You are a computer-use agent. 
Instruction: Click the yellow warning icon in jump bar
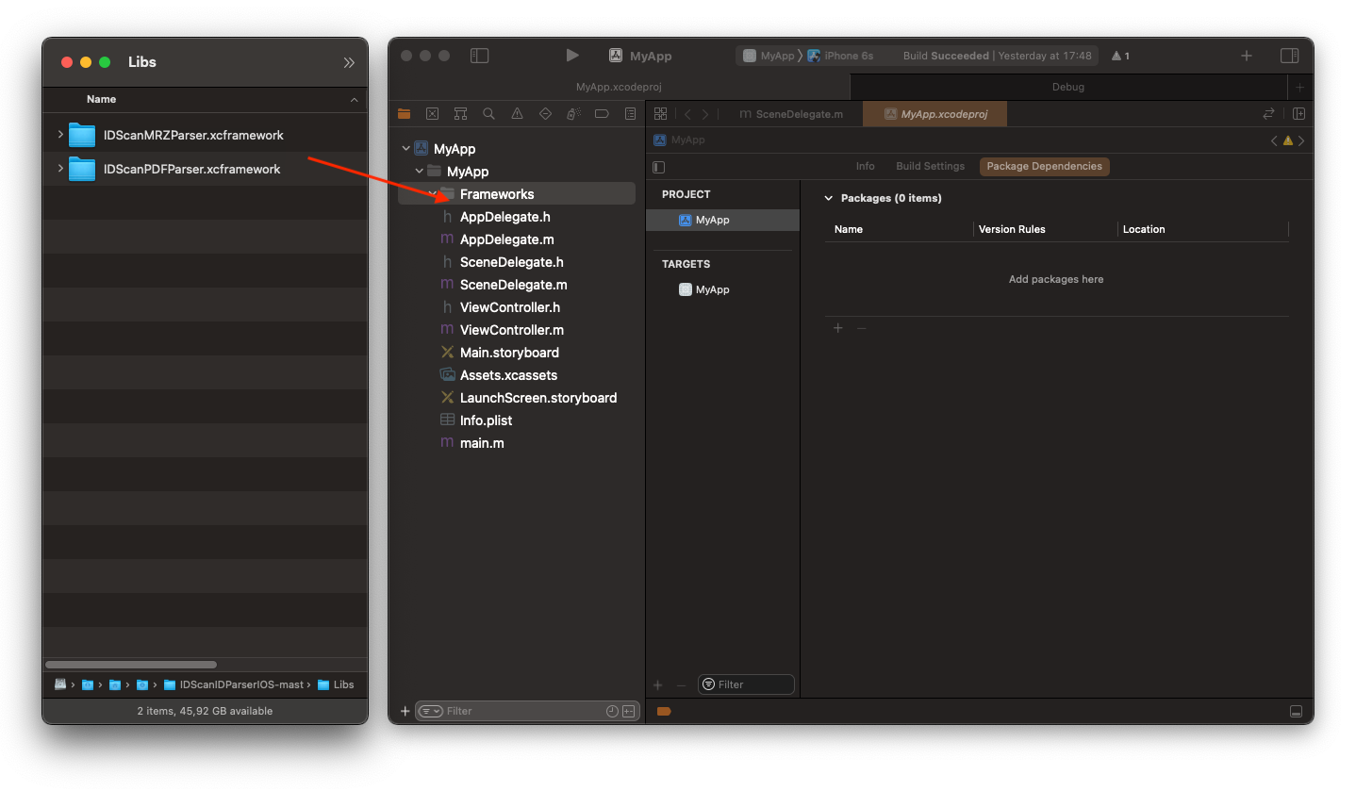(x=1288, y=140)
